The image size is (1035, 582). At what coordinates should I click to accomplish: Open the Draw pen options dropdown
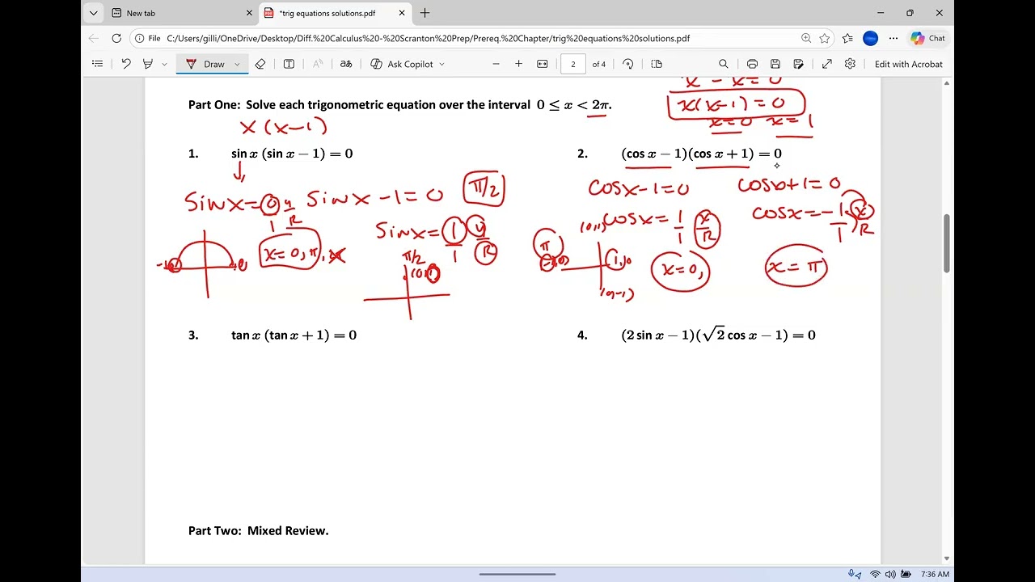237,64
